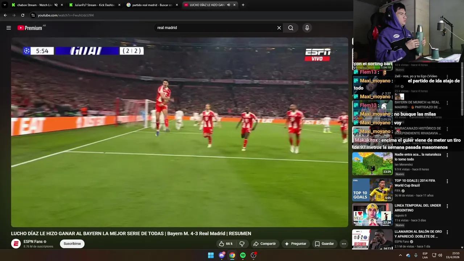Click the video title text LUCHO DÍAZ
Viewport: 464px width, 261px height.
click(131, 233)
